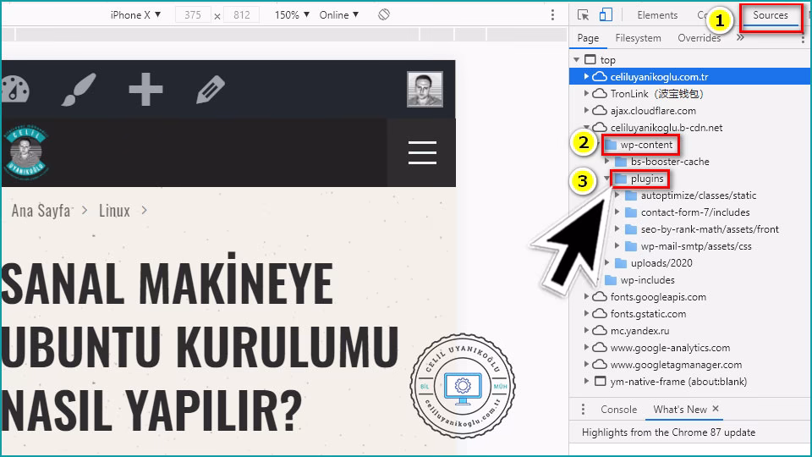Open the What's New drawer tab

pyautogui.click(x=679, y=410)
